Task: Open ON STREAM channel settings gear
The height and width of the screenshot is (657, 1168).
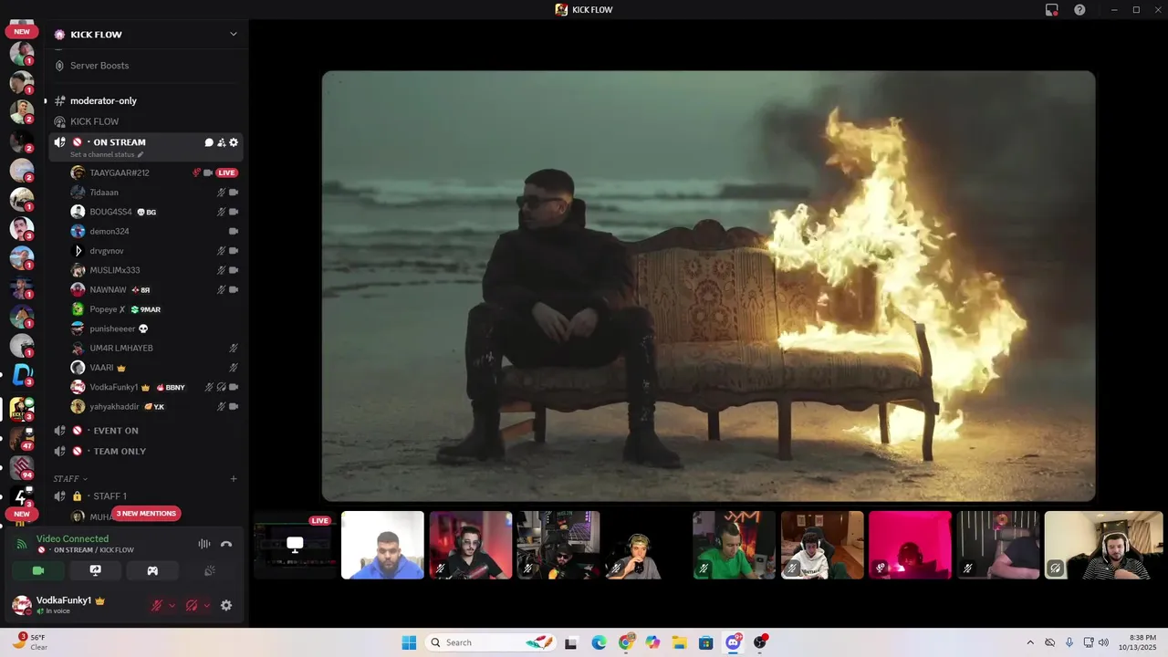Action: point(234,142)
